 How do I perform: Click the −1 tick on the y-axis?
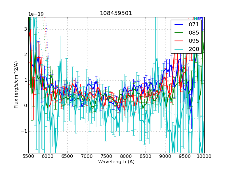(24, 131)
